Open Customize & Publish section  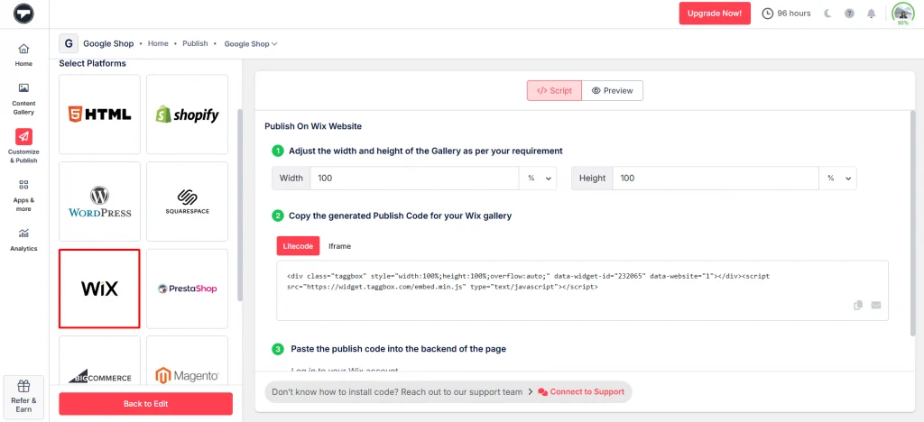tap(23, 146)
